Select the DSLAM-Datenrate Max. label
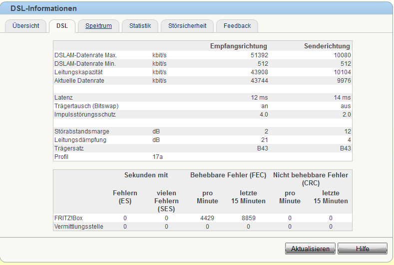The width and height of the screenshot is (394, 265). [x=85, y=55]
